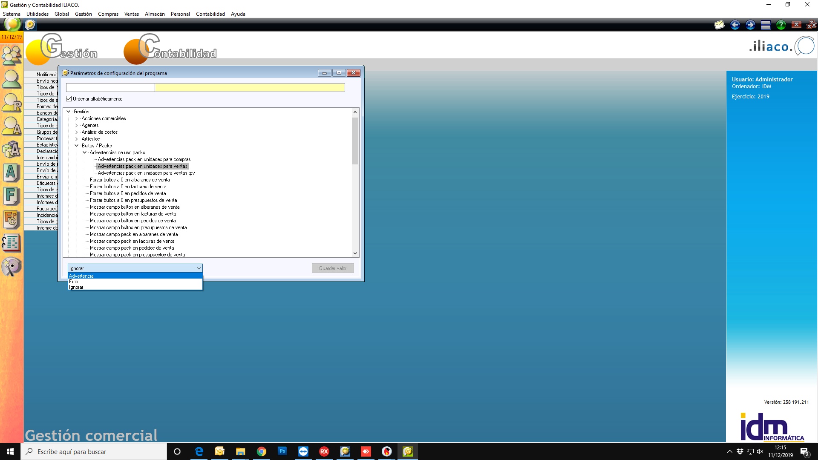
Task: Collapse Advertencias de uso packs node
Action: pyautogui.click(x=85, y=152)
